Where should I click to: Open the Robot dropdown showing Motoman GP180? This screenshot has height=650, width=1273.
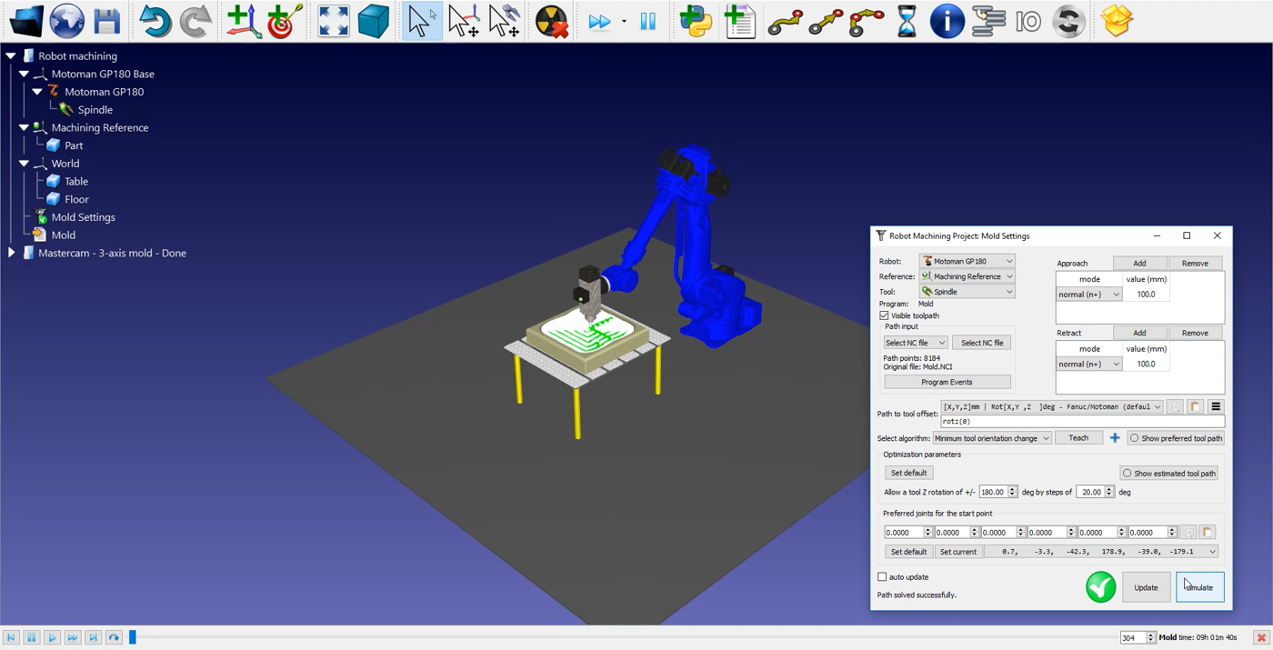coord(967,261)
